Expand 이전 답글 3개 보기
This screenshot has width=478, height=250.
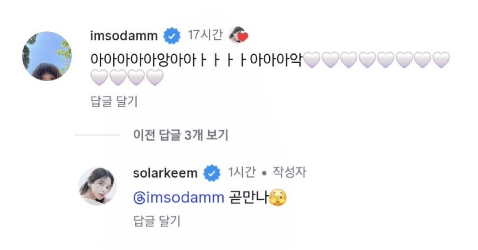tap(180, 135)
